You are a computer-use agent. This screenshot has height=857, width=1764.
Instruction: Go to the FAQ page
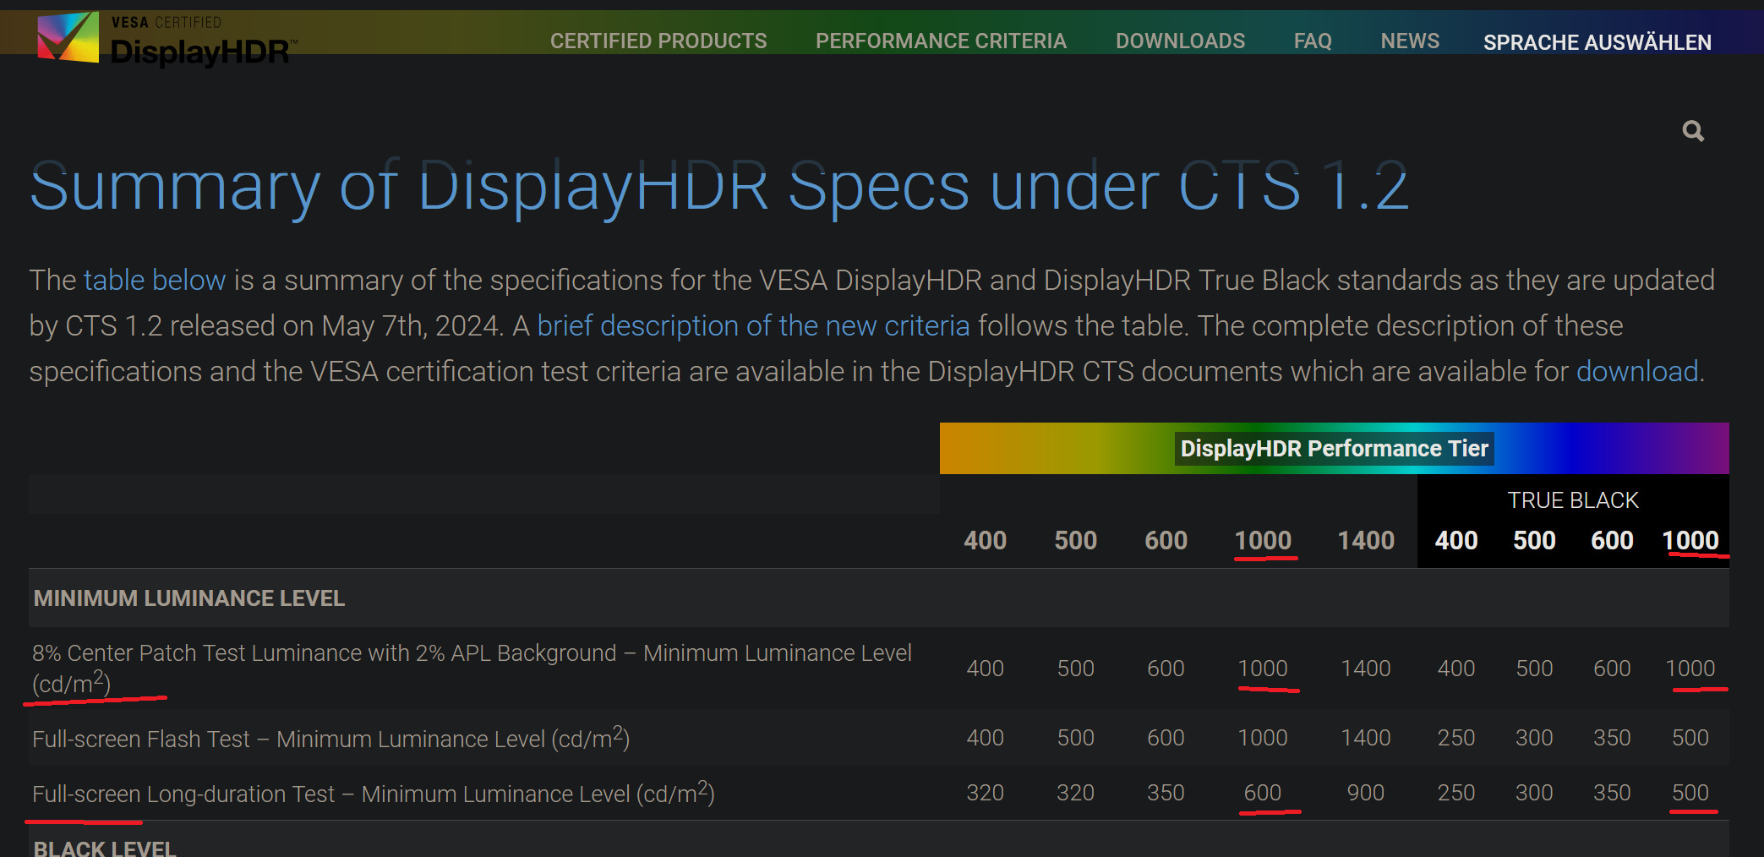(x=1312, y=40)
